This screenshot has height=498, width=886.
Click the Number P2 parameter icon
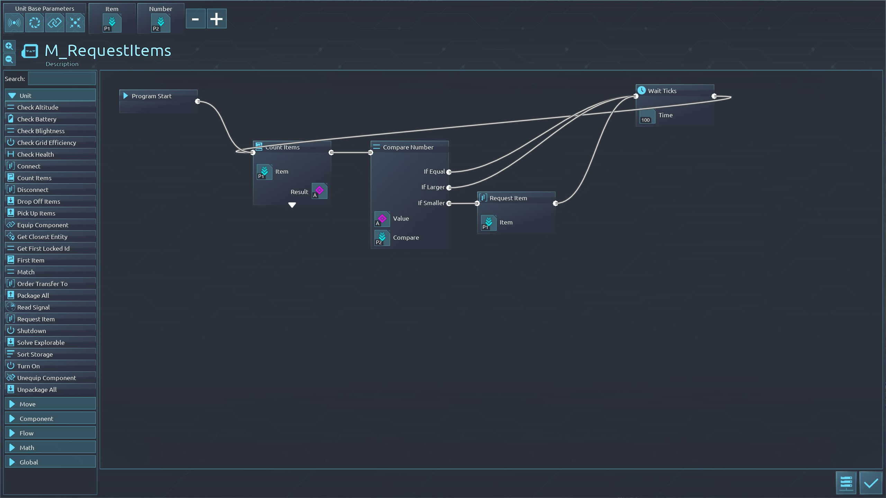click(161, 23)
